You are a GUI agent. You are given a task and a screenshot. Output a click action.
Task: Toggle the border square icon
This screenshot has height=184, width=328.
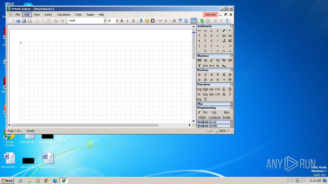coord(153,21)
